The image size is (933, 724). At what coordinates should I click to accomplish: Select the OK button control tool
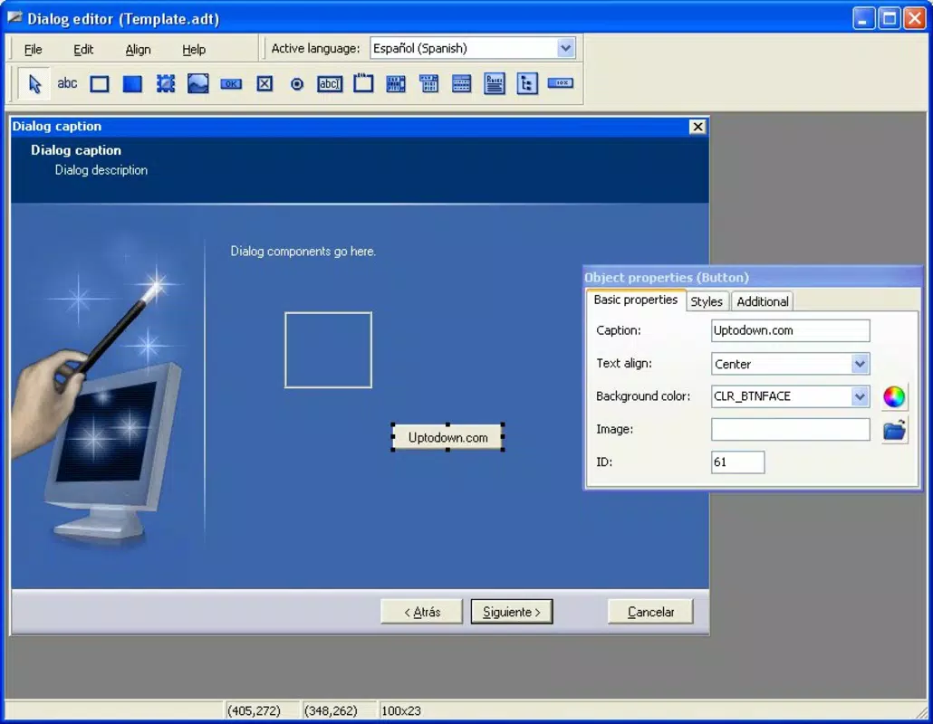point(231,84)
